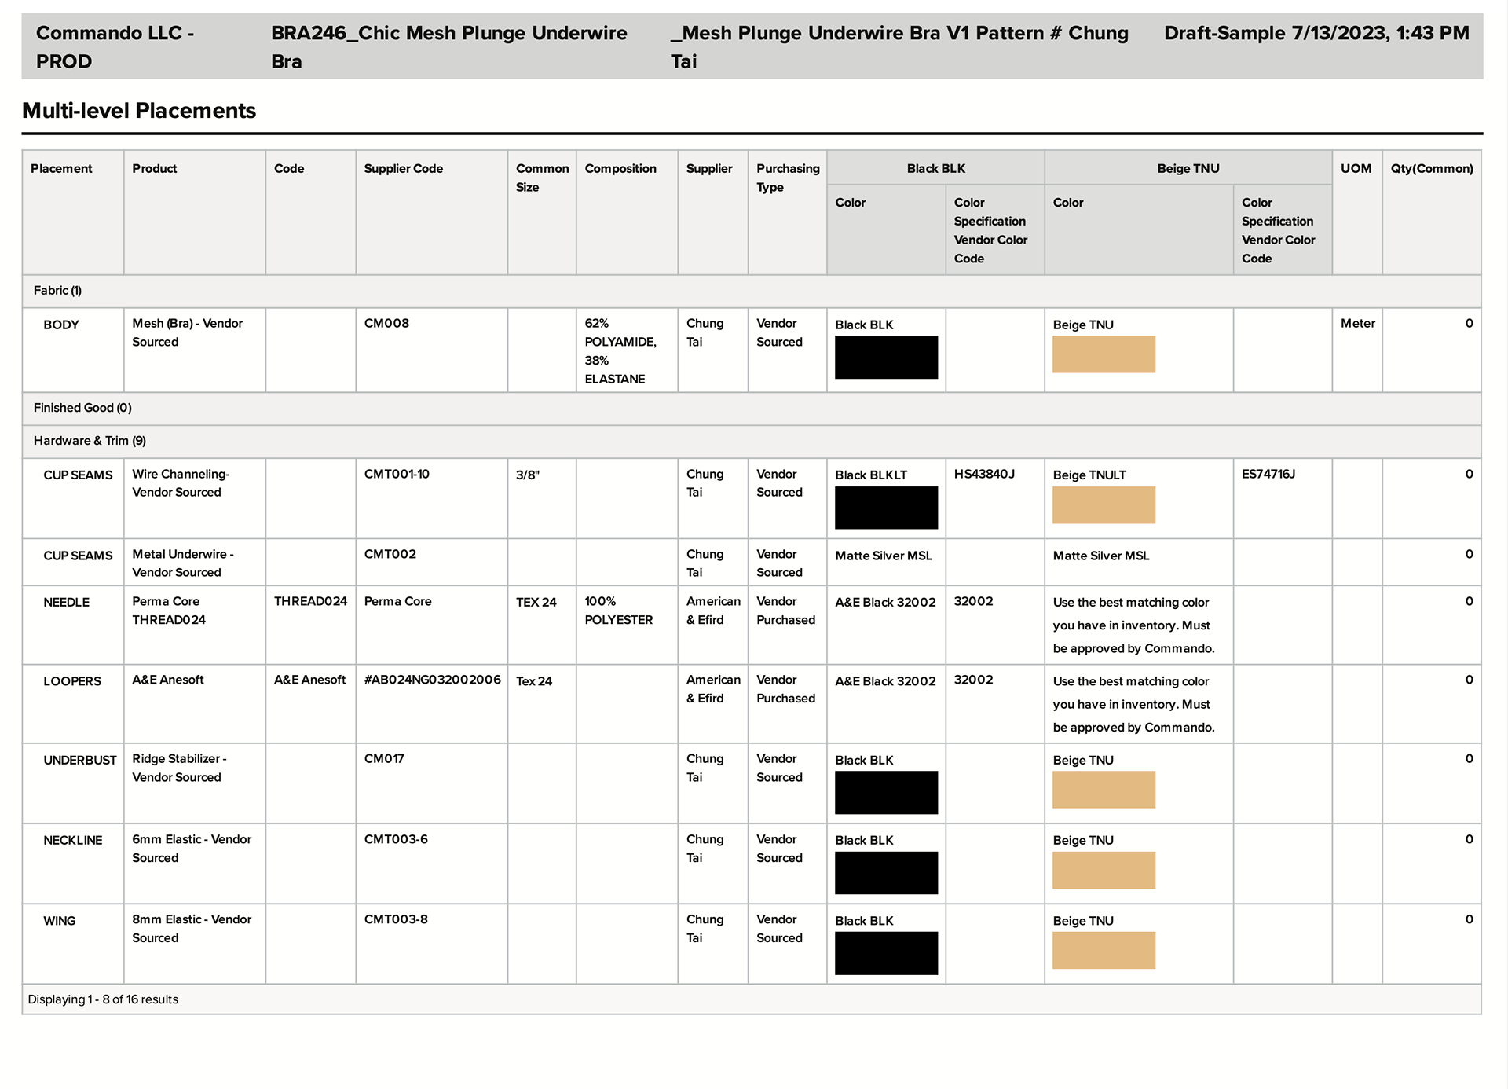Viewport: 1508px width, 1089px height.
Task: Click the Supplier Code column header
Action: (403, 169)
